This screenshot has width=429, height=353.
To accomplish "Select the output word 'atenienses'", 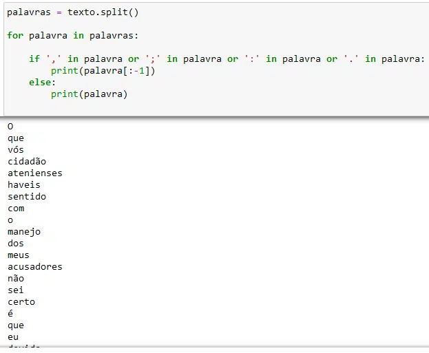I will 35,173.
